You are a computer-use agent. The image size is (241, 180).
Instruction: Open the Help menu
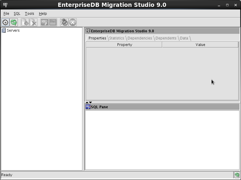[43, 14]
